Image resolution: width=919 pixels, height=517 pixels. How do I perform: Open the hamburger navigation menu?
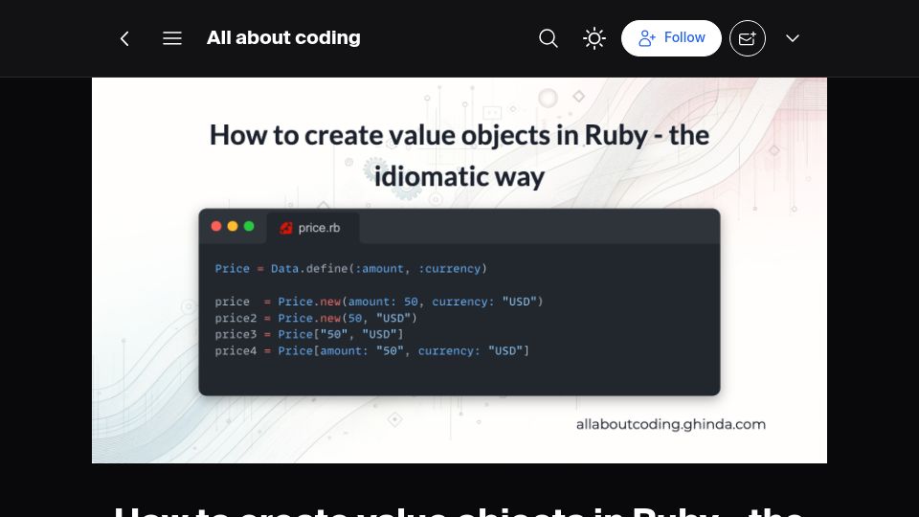click(171, 38)
